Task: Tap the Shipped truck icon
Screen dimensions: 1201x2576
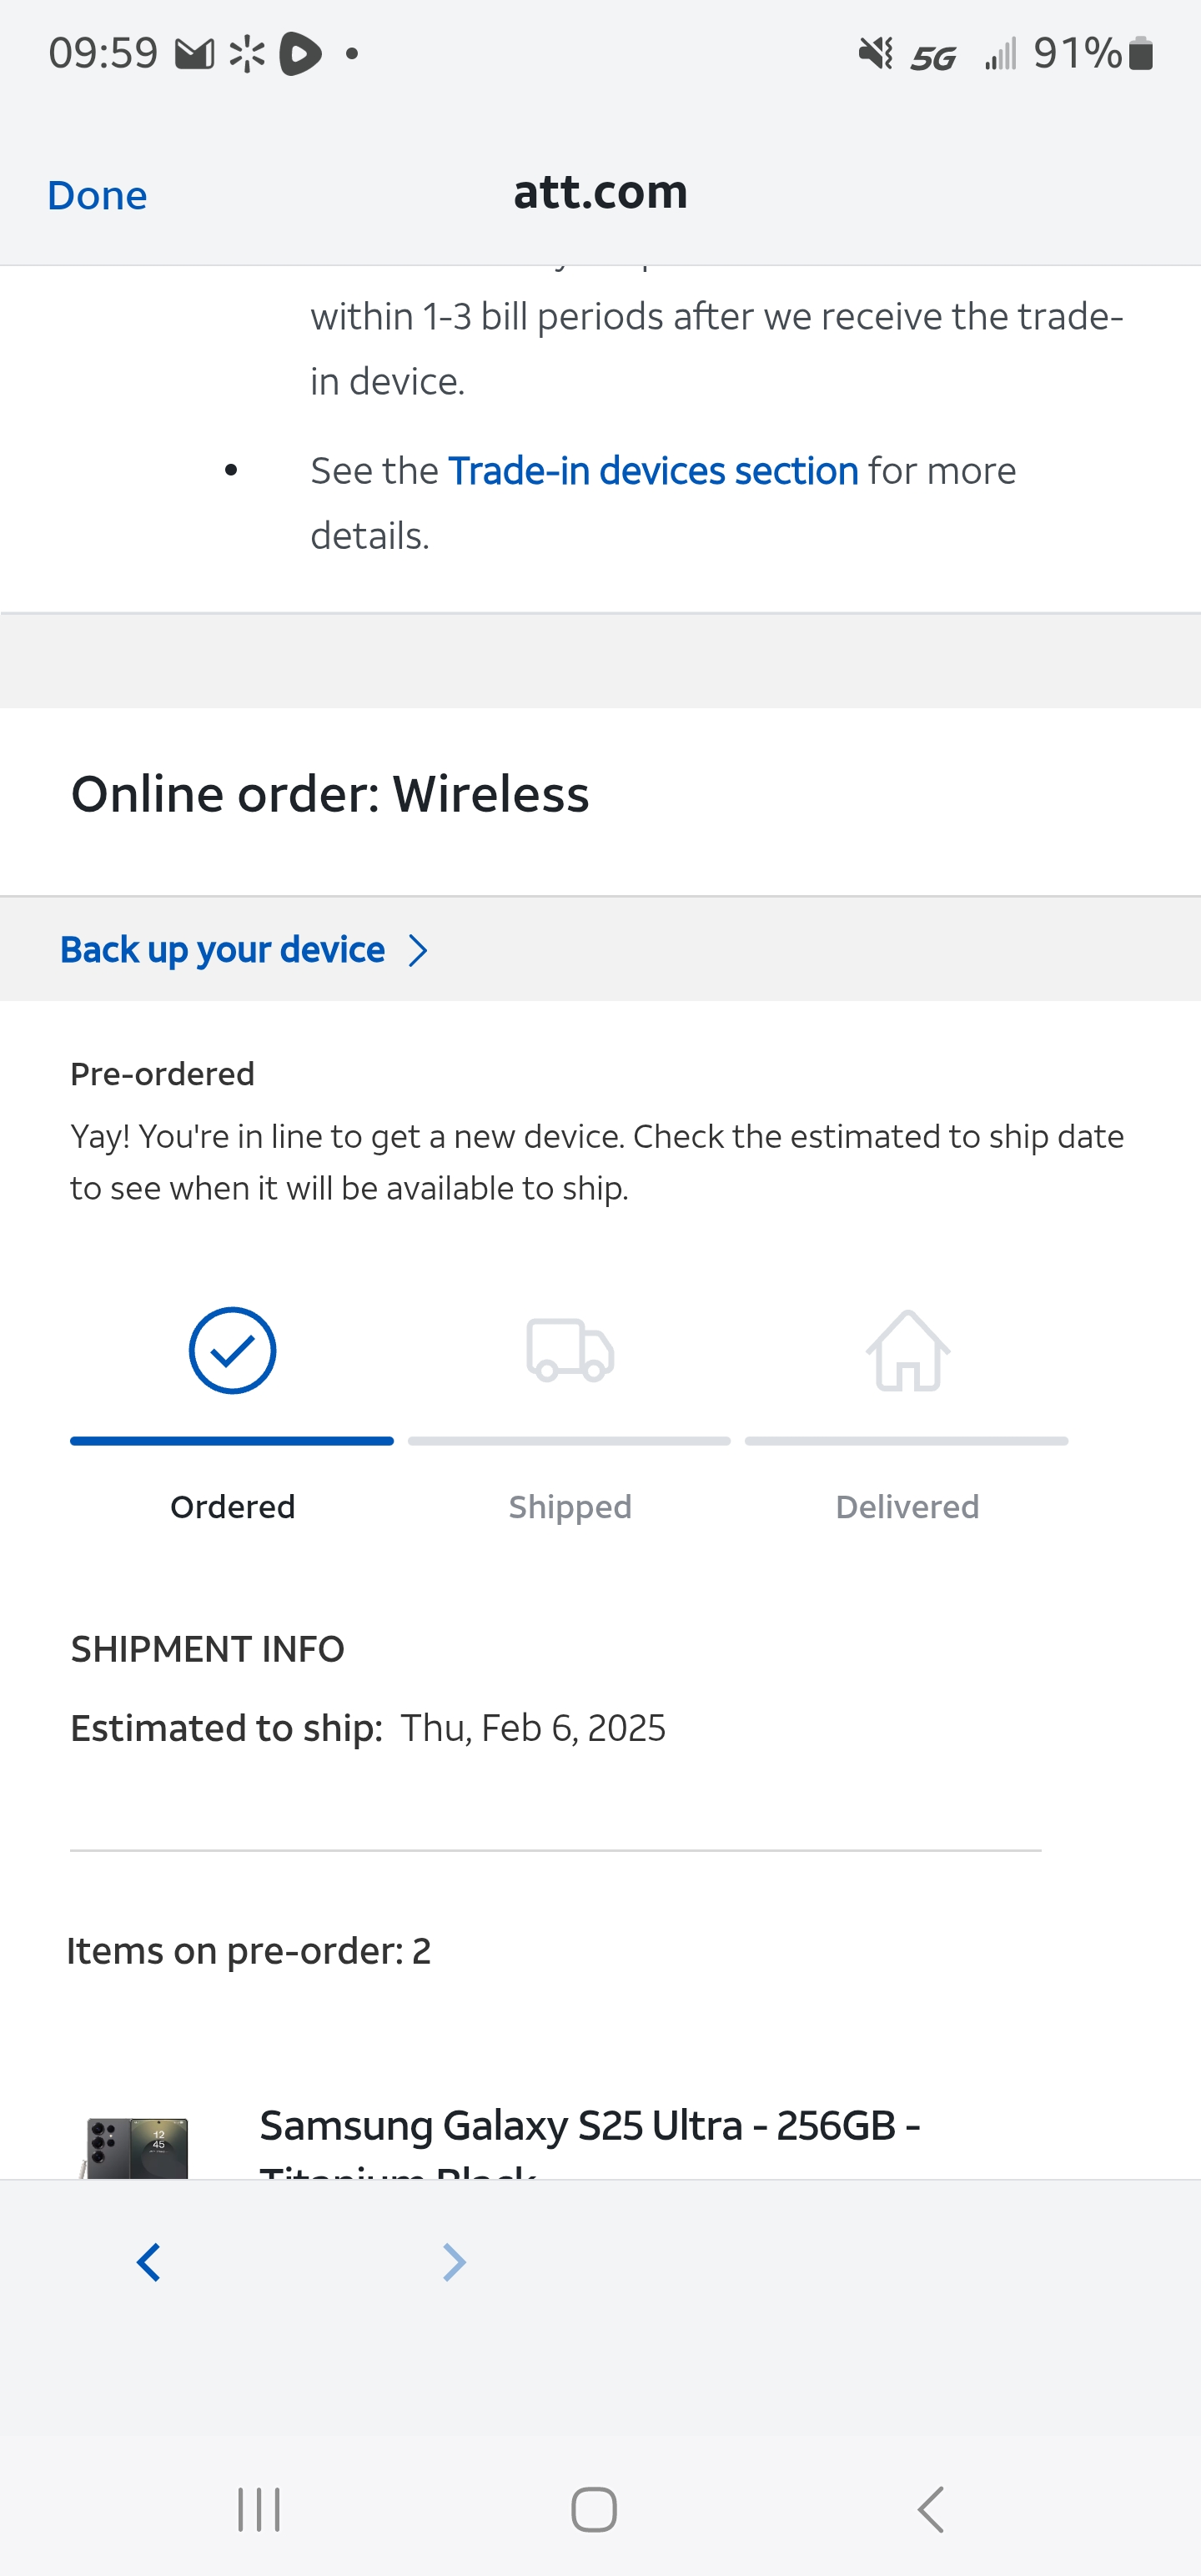Action: 570,1350
